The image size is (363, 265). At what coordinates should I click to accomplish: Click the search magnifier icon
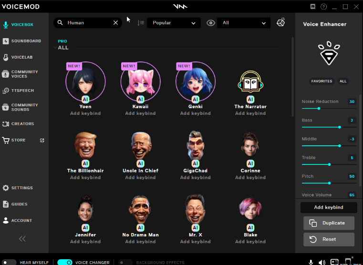pyautogui.click(x=60, y=23)
